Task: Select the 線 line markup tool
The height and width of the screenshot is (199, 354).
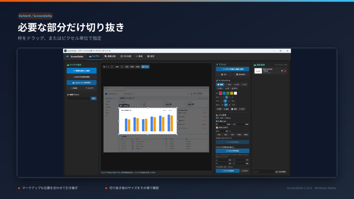Action: [227, 88]
